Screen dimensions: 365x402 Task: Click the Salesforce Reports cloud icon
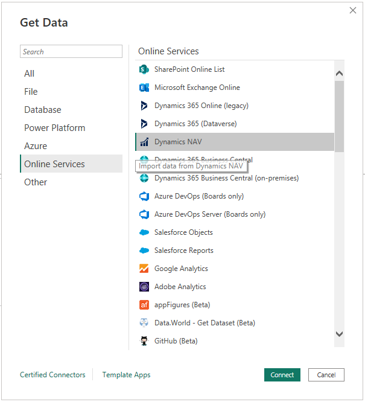coord(144,250)
